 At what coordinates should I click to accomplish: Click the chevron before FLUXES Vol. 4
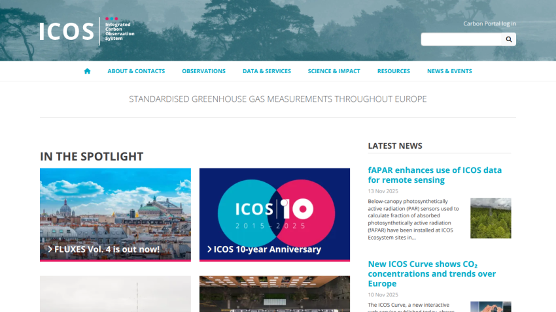coord(50,249)
